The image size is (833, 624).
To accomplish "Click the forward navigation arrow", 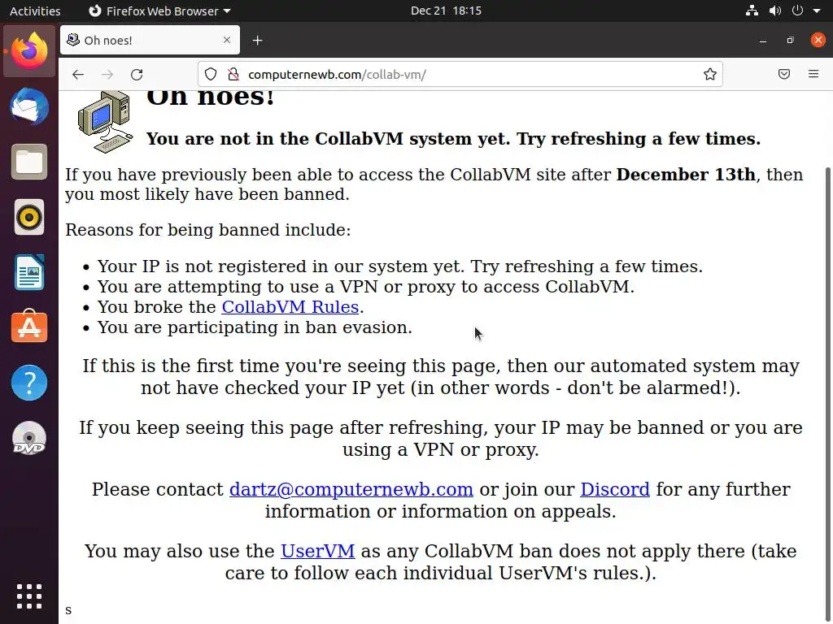I will (x=107, y=74).
